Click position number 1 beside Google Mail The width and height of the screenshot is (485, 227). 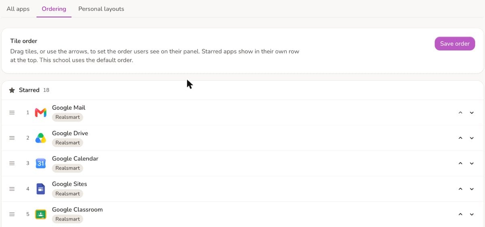[x=27, y=113]
